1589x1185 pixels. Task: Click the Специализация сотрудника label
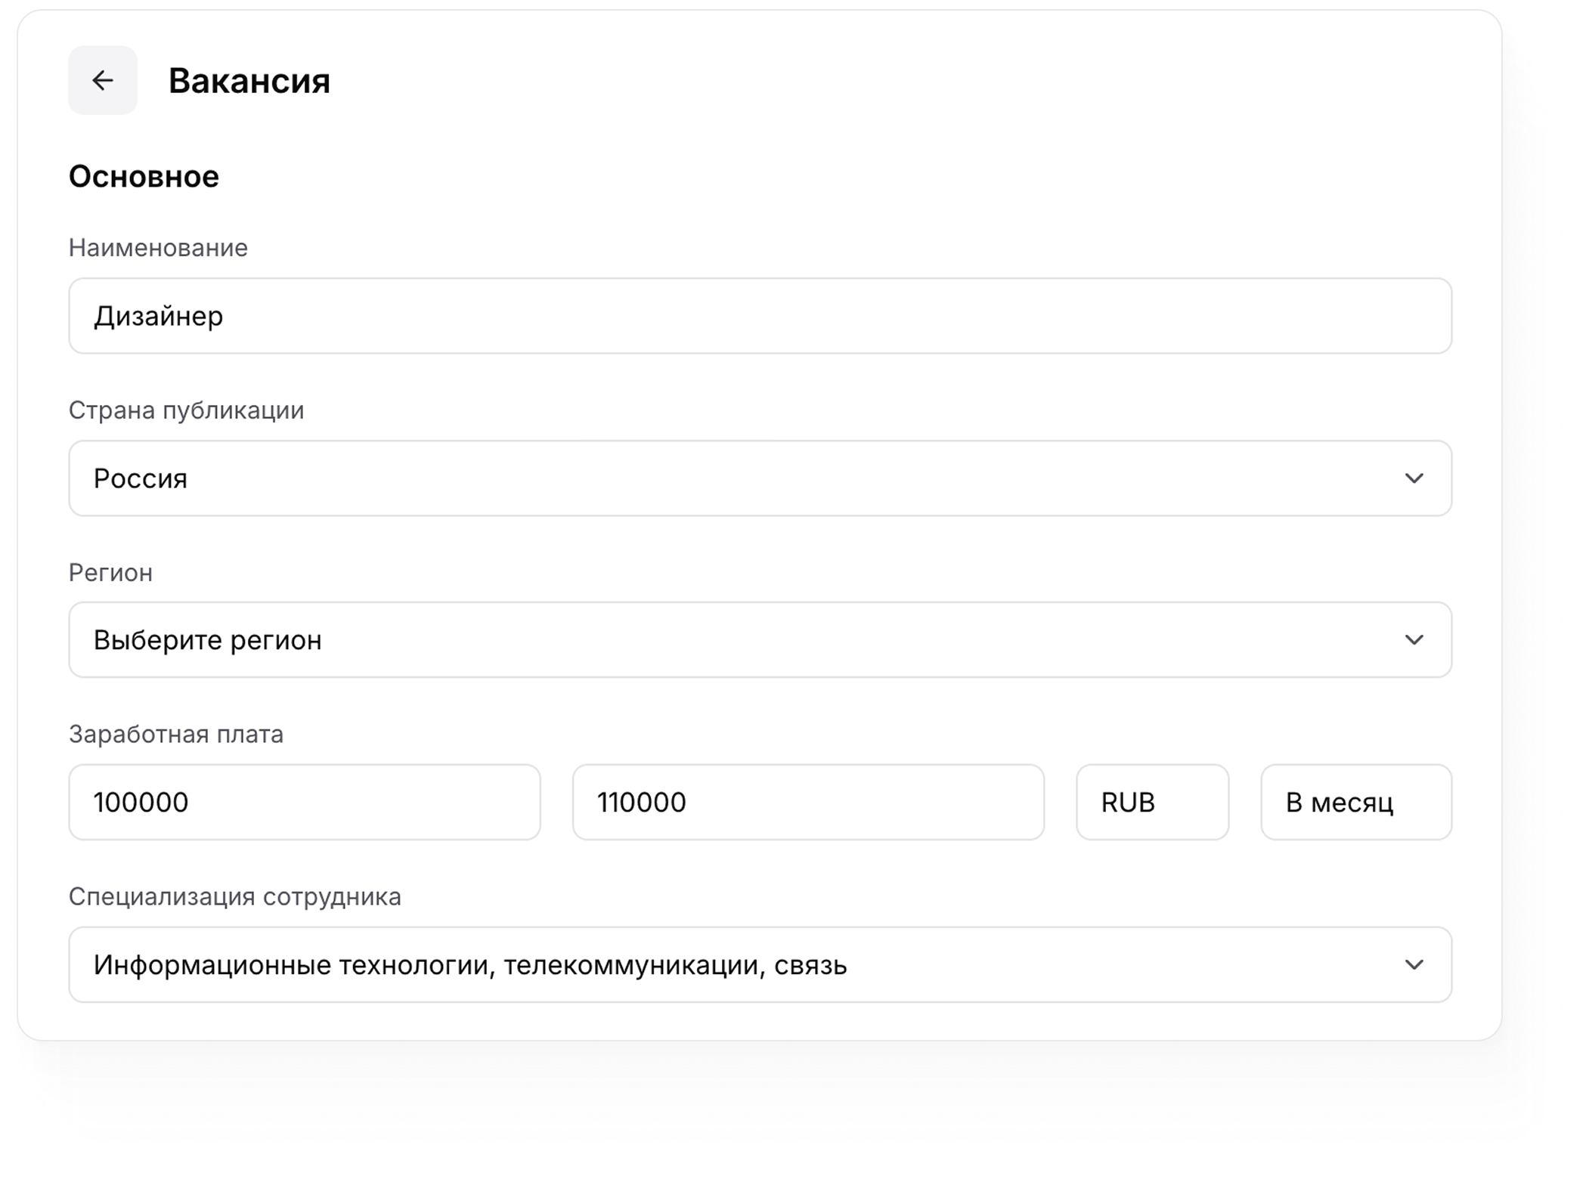234,897
